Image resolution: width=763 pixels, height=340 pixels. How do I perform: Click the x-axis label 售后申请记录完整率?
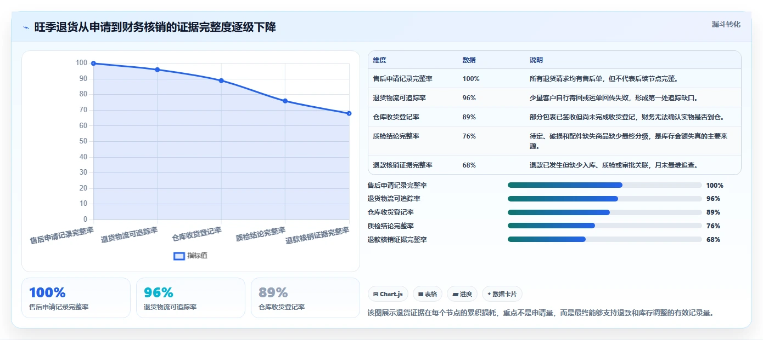61,235
